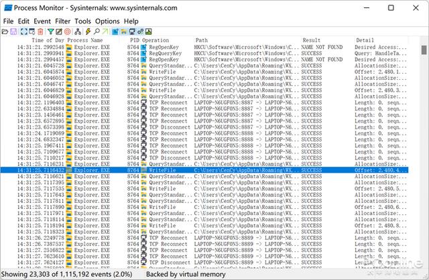This screenshot has height=280, width=429.
Task: Select the Include Process From Window target icon
Action: coord(67,31)
